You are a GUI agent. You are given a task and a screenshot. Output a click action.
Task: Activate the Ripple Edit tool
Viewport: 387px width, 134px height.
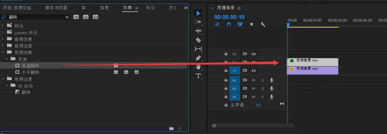(198, 31)
